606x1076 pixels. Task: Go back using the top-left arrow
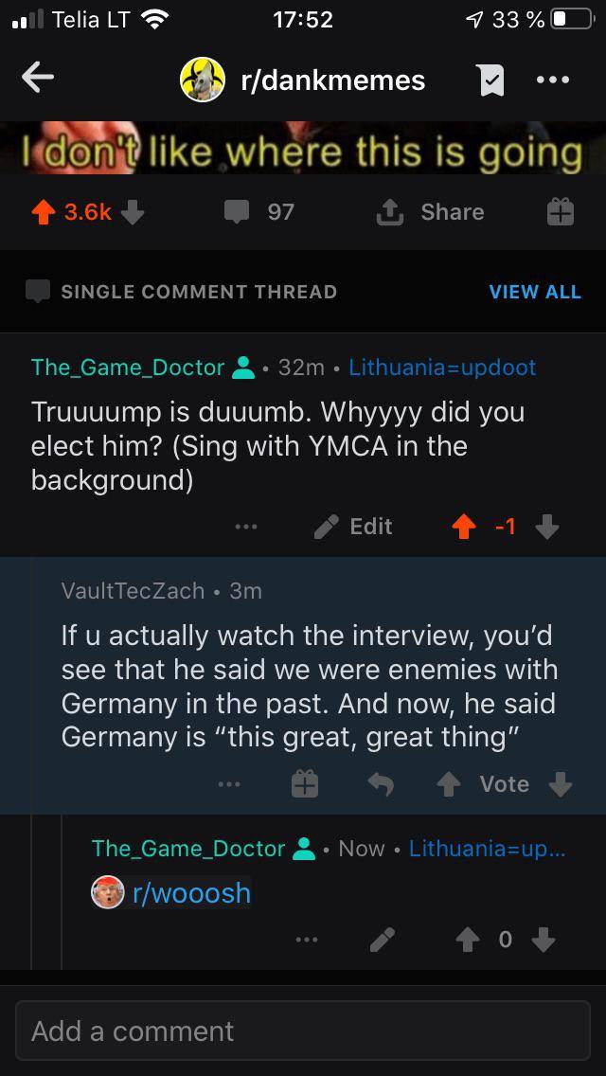tap(38, 79)
